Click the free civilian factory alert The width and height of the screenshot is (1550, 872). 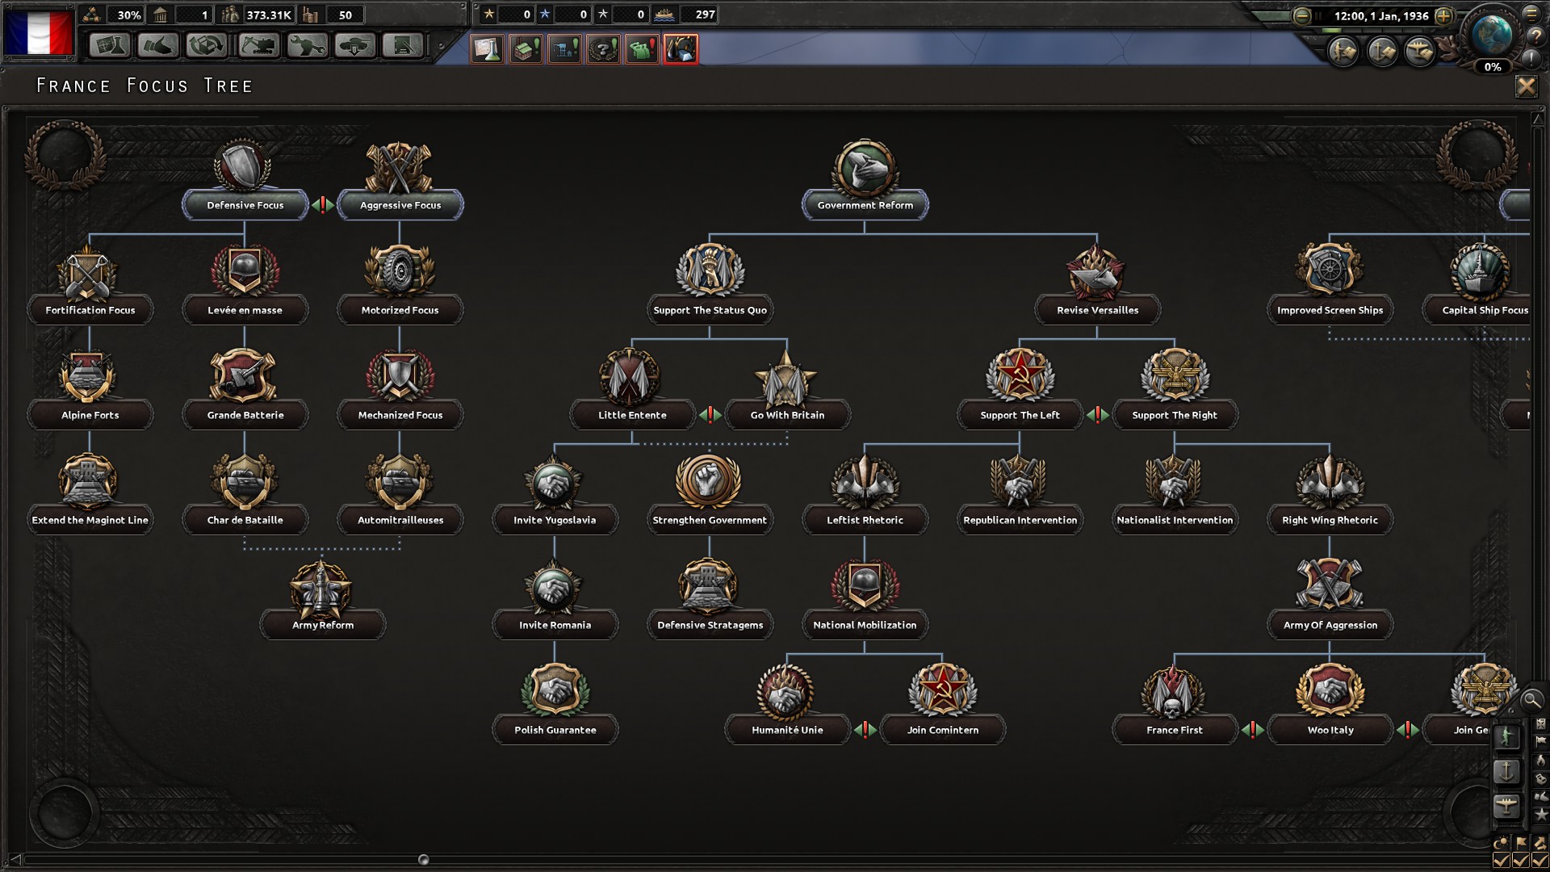pos(526,48)
